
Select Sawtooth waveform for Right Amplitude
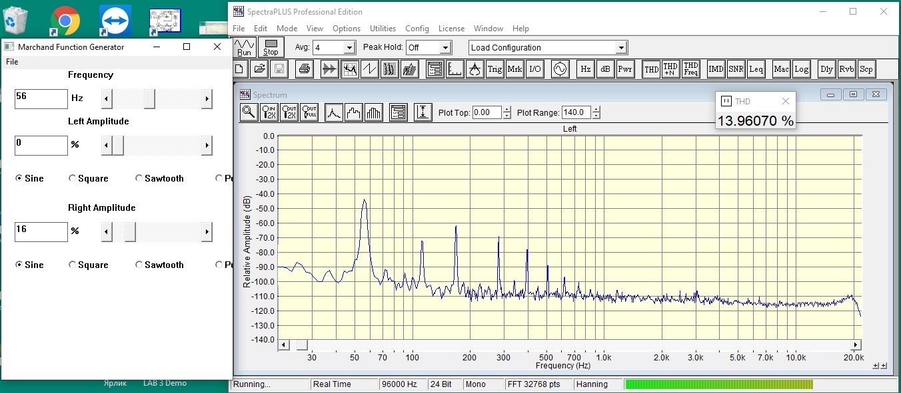(x=159, y=265)
